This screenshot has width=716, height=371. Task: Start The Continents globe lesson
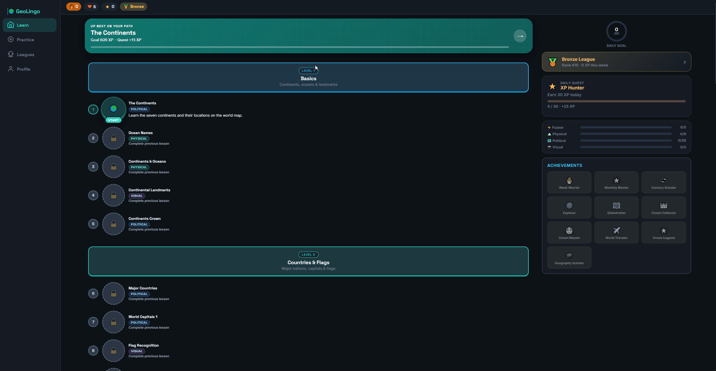tap(113, 109)
